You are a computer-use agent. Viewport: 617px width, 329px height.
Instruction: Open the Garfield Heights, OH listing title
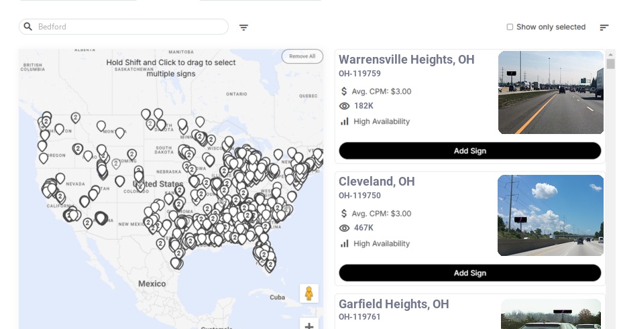(394, 304)
